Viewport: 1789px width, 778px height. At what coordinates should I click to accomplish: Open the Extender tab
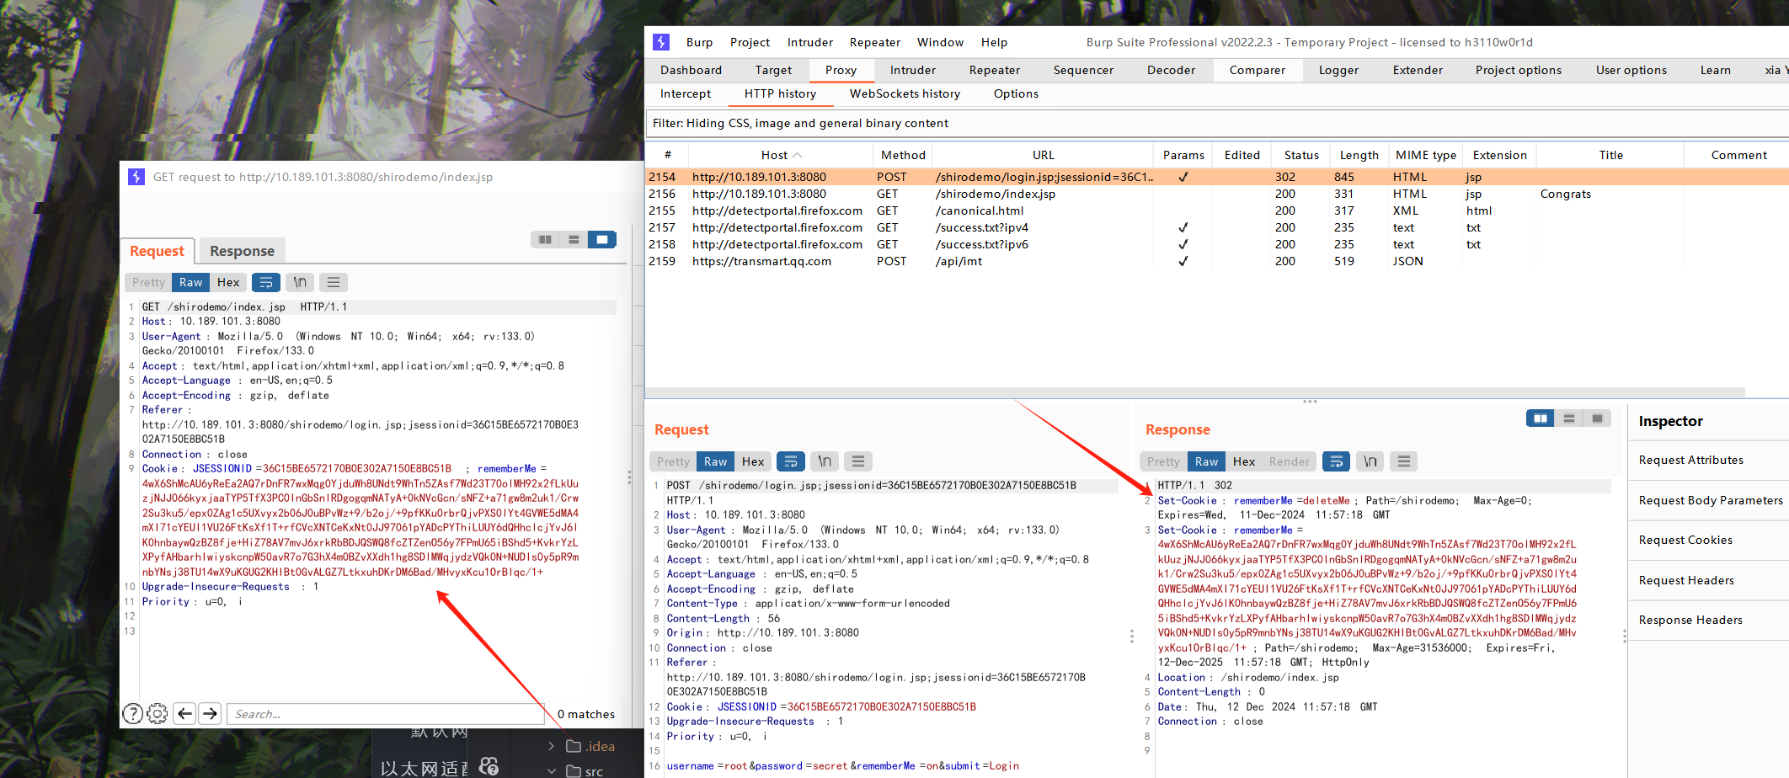coord(1418,70)
